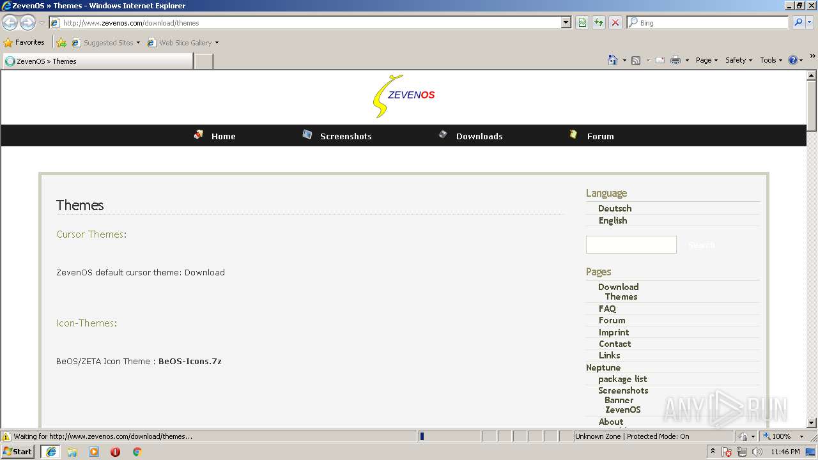Click the Help question mark icon
This screenshot has width=818, height=460.
pos(793,60)
